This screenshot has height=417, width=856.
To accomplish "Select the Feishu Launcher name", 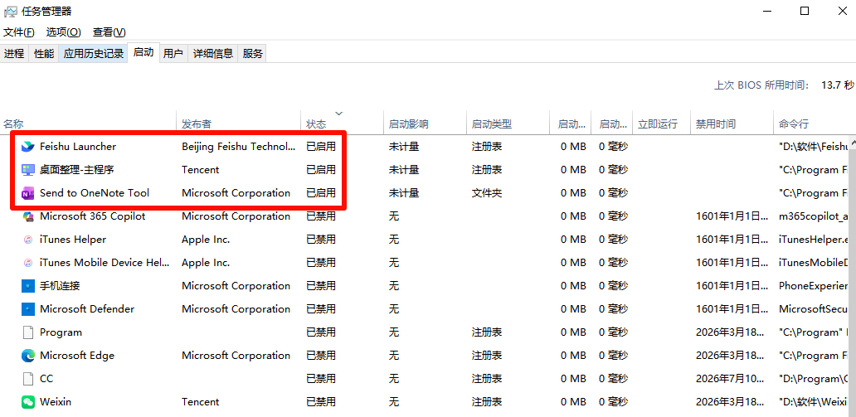I will pos(78,146).
